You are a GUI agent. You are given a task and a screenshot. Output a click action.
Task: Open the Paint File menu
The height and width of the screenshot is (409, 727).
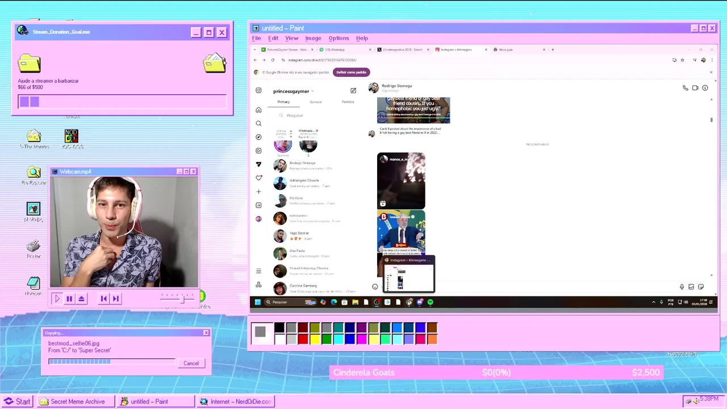pos(257,38)
